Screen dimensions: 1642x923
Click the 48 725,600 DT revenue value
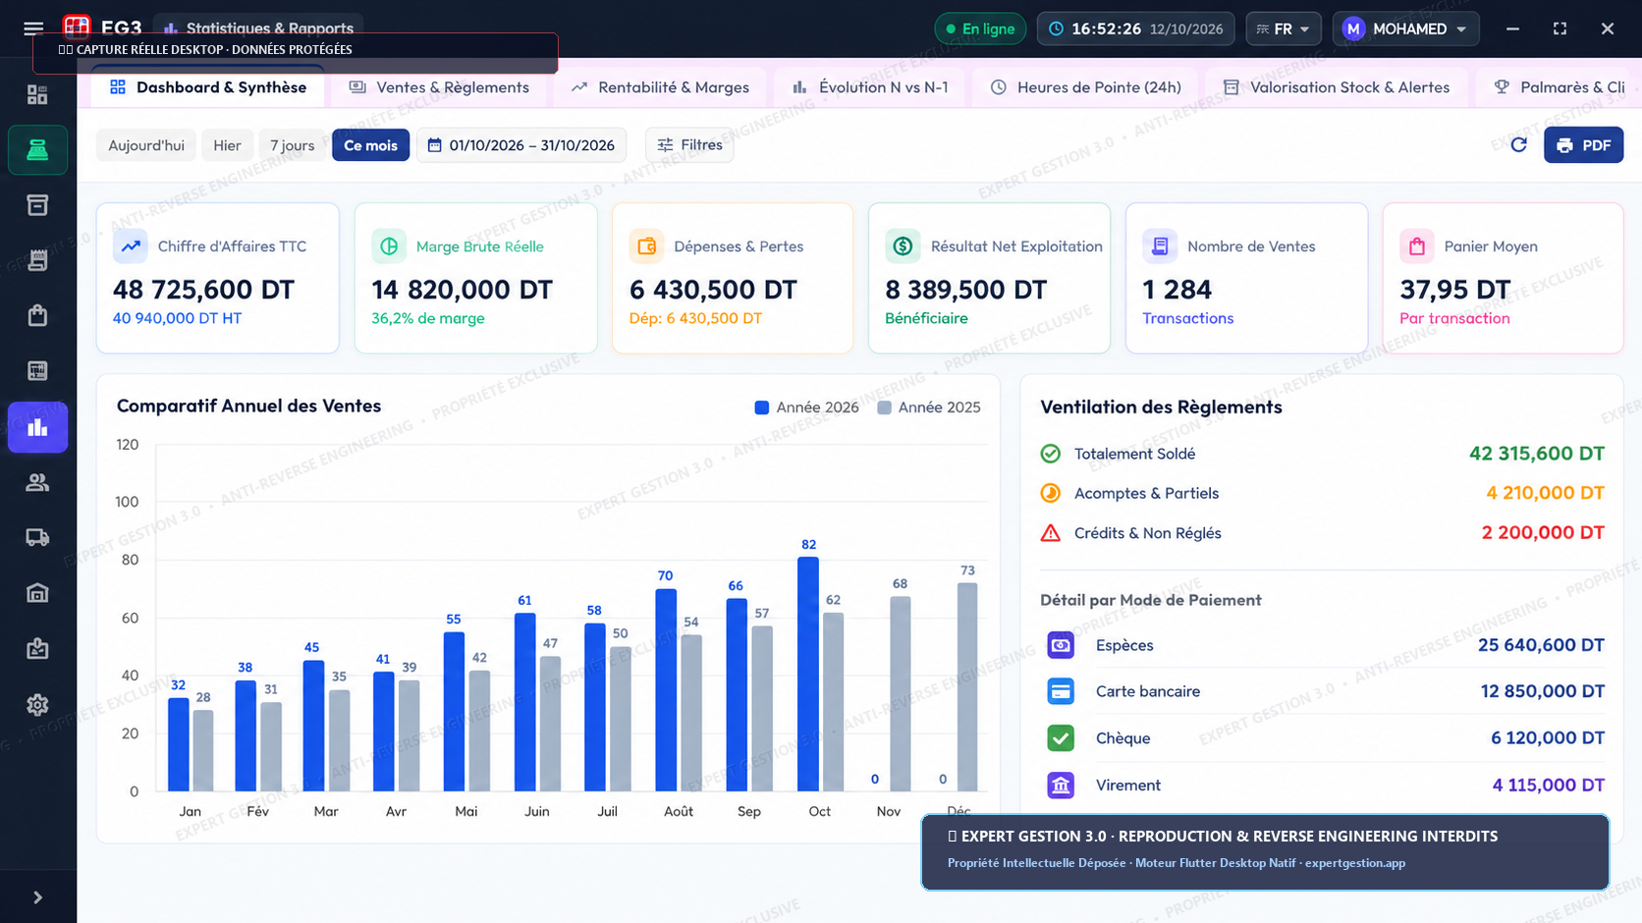pyautogui.click(x=203, y=290)
